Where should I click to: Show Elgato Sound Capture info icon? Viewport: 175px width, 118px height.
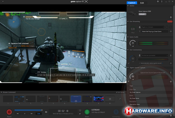click(171, 73)
